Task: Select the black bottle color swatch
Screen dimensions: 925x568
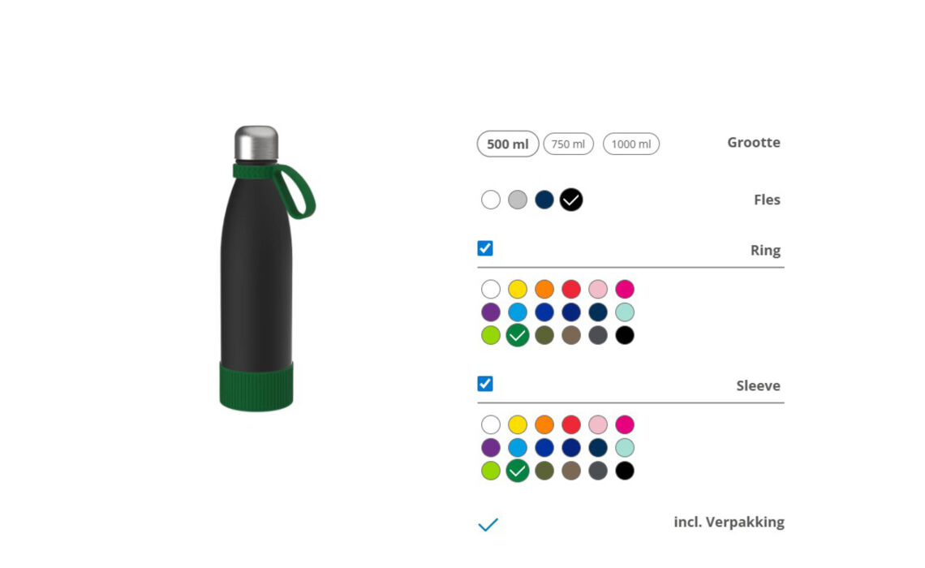Action: pyautogui.click(x=571, y=200)
